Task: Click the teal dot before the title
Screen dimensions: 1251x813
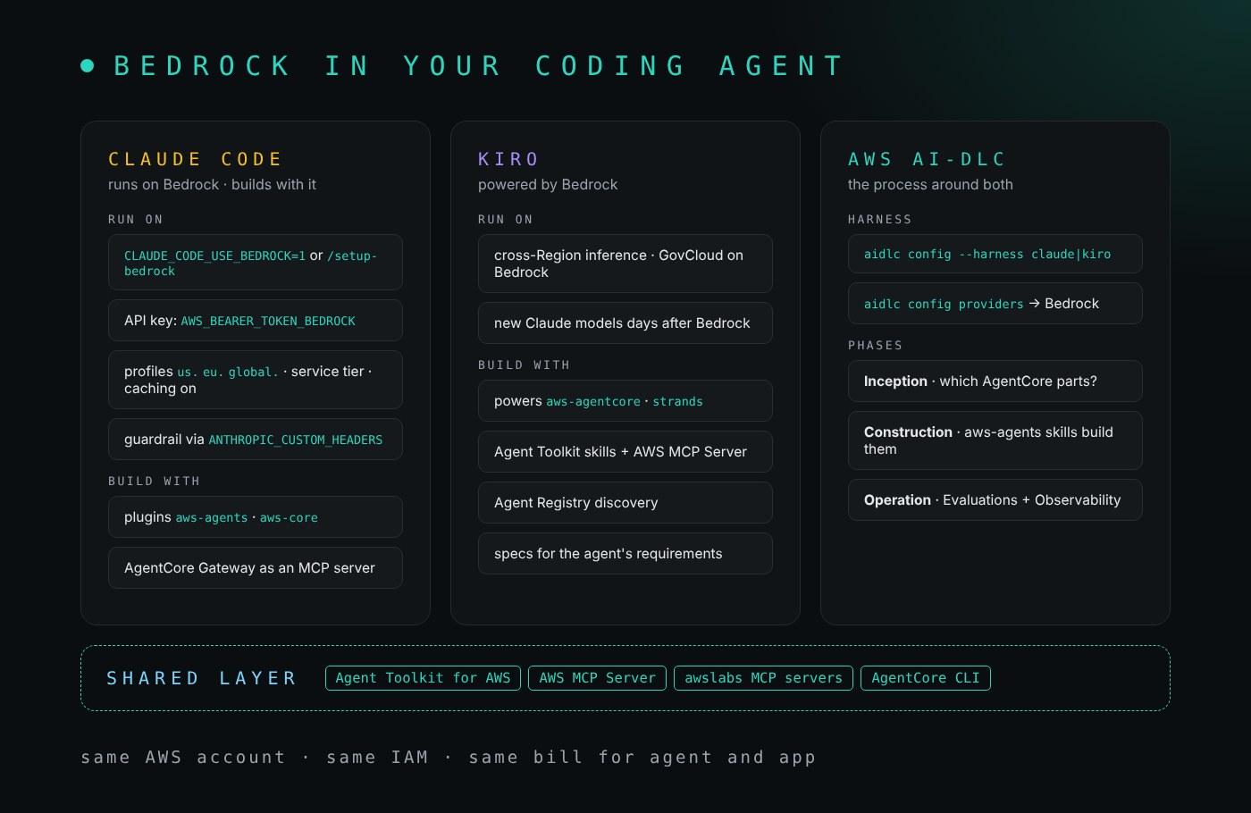Action: 88,65
